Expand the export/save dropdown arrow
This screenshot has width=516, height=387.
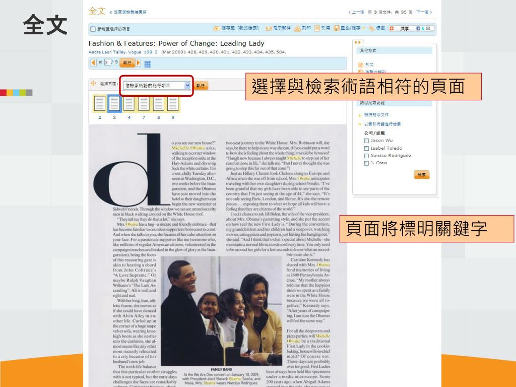(364, 28)
